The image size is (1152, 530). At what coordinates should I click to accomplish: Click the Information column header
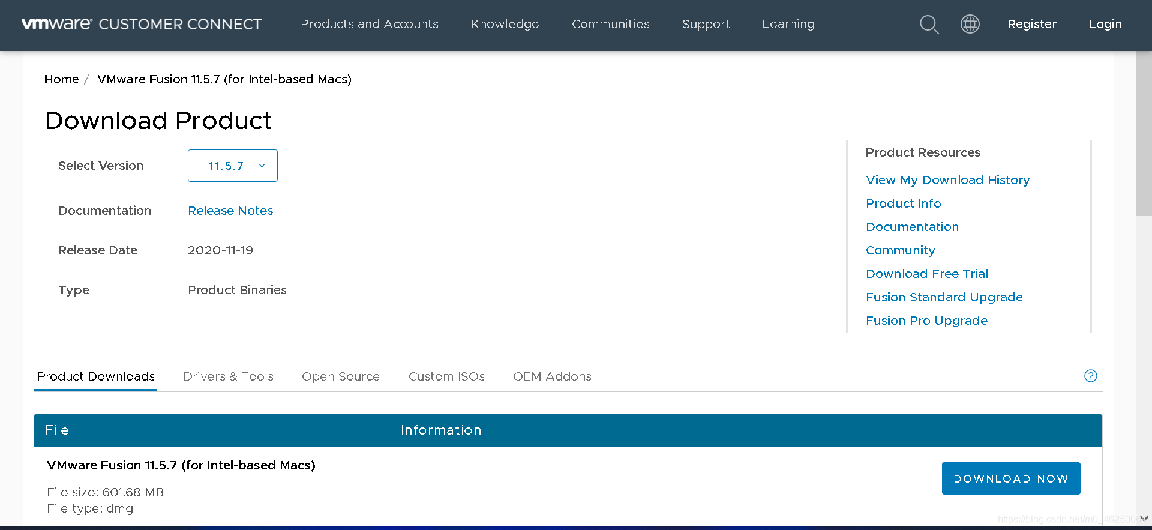(441, 430)
